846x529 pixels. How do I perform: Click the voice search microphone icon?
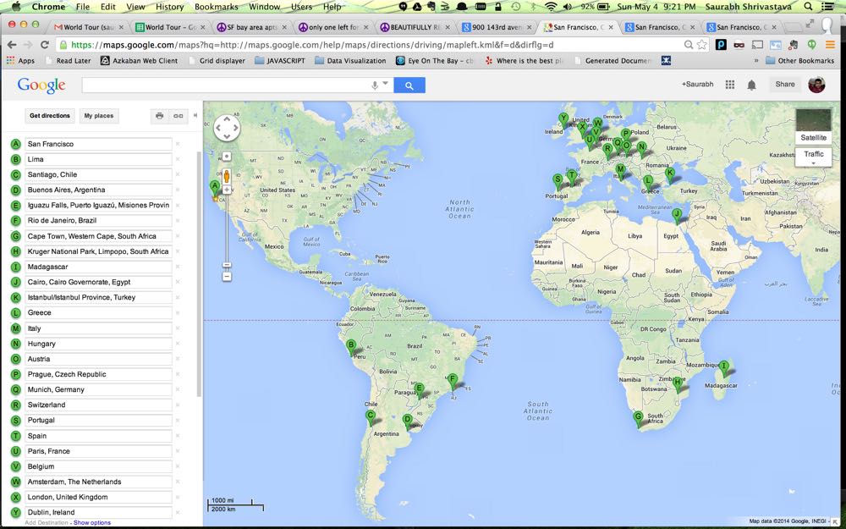[x=375, y=85]
